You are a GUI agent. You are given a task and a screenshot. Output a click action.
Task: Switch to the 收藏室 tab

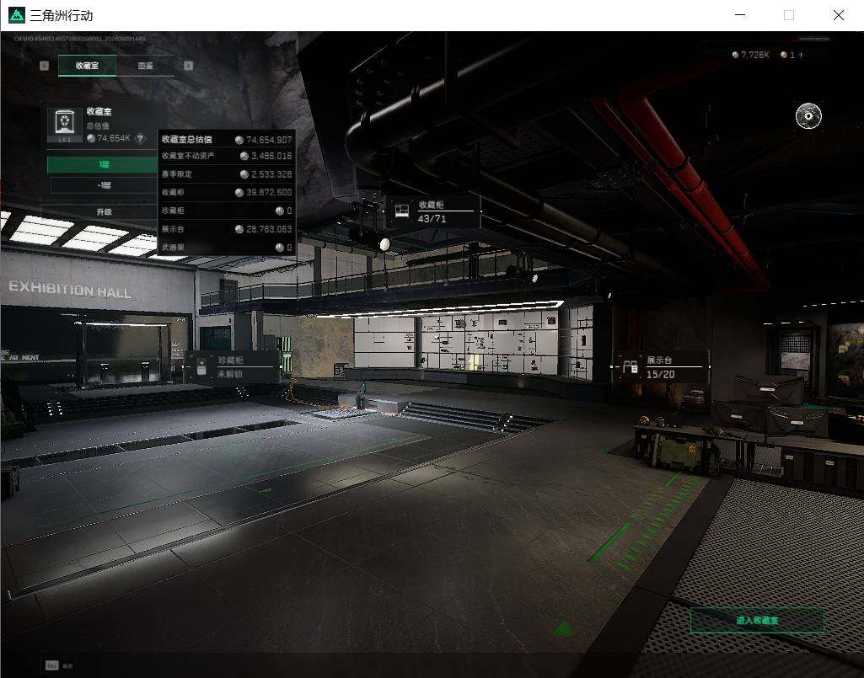87,66
